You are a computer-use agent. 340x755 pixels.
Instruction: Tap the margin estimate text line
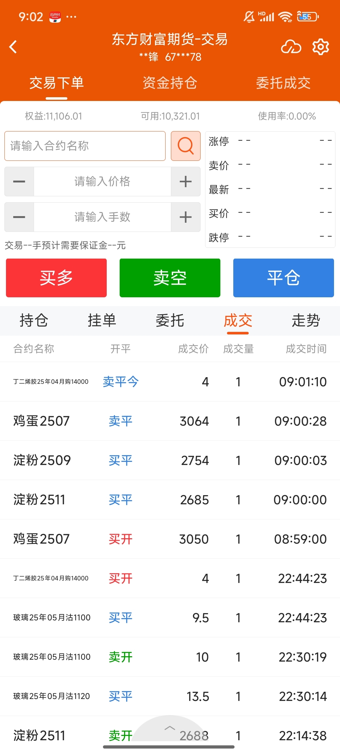click(x=65, y=245)
